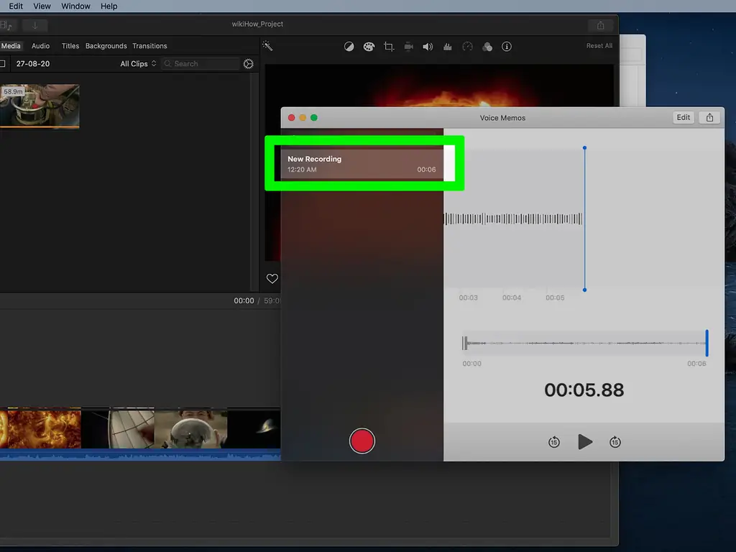Click iMovie share icon in title bar
This screenshot has width=736, height=552.
coord(600,25)
